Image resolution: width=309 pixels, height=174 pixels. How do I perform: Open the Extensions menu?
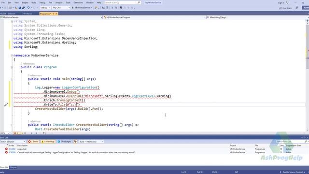(x=78, y=3)
